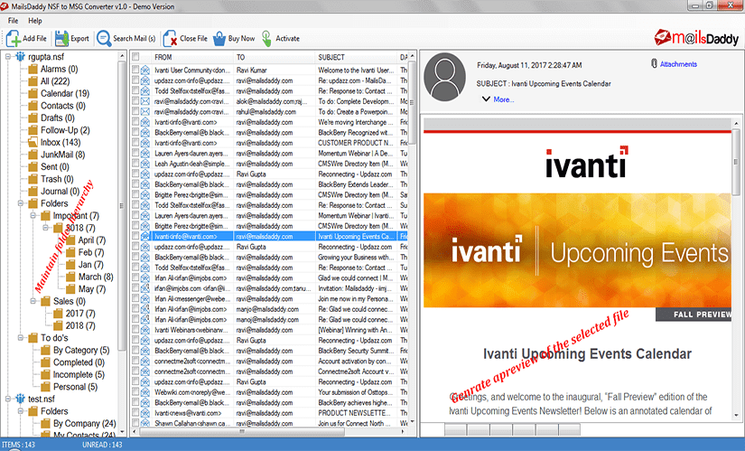Select the All (222) folder
Screen dimensions: 745x451
click(55, 81)
